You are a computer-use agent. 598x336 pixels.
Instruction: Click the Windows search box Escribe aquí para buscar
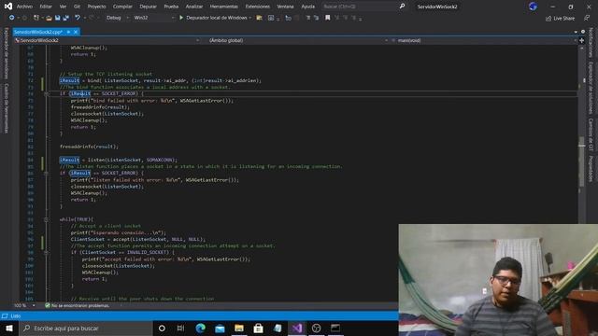(x=86, y=328)
